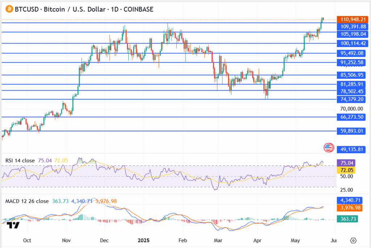Click the yellow RSI average tag 72.05
Screen dimensions: 371x248
[345, 170]
